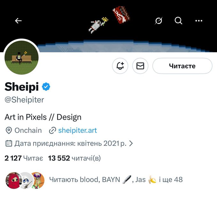This screenshot has width=217, height=199.
Task: Click the blue verified badge
Action: (47, 86)
